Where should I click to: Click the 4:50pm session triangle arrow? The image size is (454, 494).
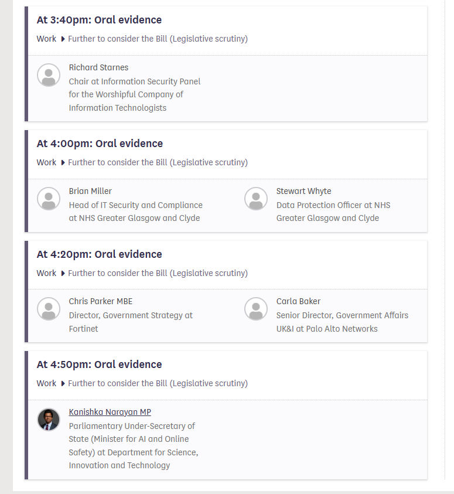(x=63, y=384)
